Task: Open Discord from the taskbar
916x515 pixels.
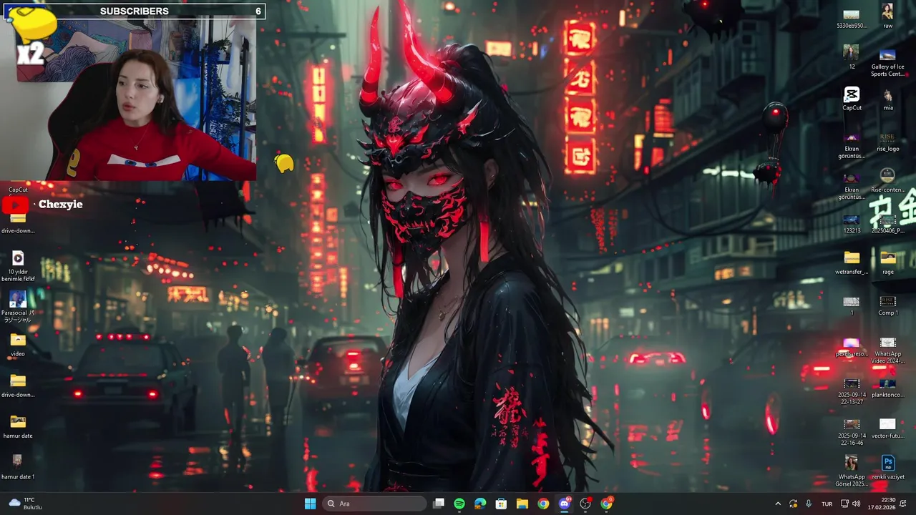Action: click(x=565, y=504)
